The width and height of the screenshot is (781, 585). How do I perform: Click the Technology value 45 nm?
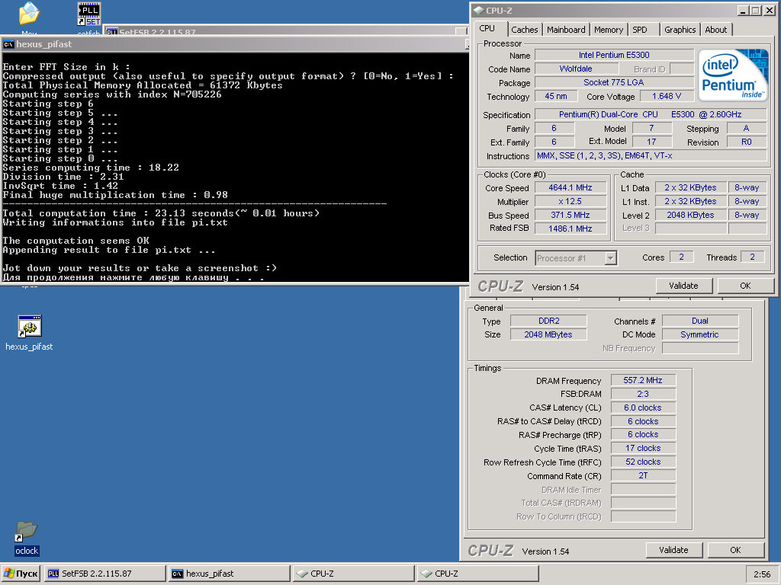tap(556, 96)
